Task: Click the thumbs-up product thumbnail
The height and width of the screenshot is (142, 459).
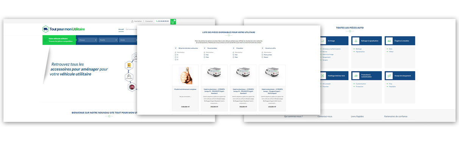Action: [186, 75]
